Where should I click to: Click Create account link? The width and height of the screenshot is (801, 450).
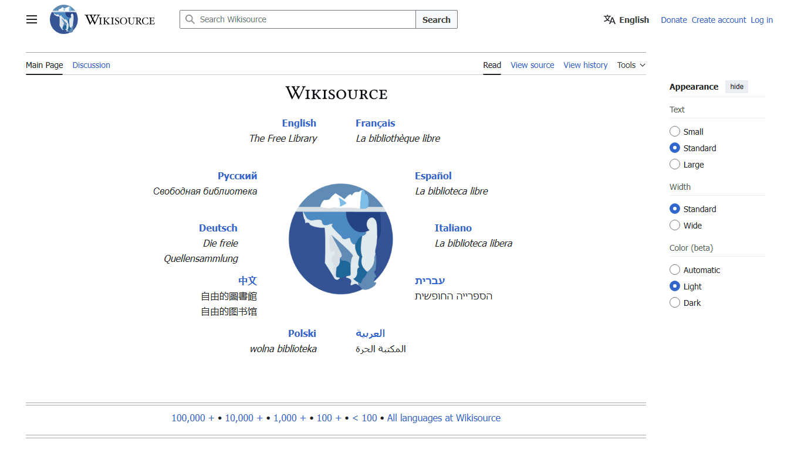(x=719, y=20)
